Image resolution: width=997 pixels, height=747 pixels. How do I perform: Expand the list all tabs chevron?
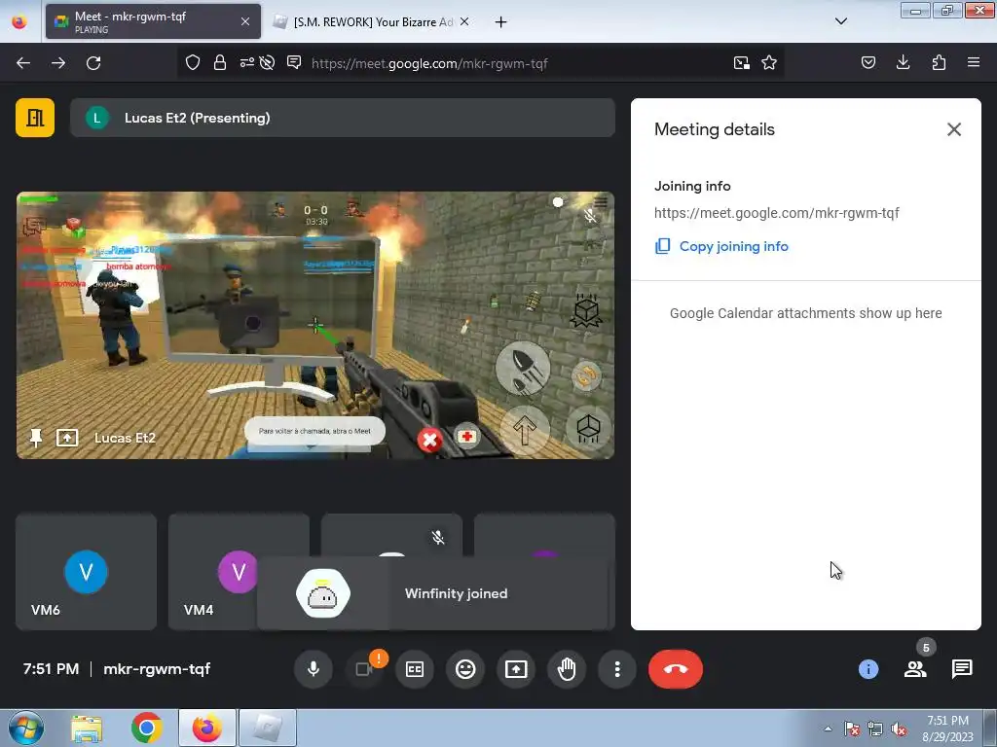coord(840,21)
